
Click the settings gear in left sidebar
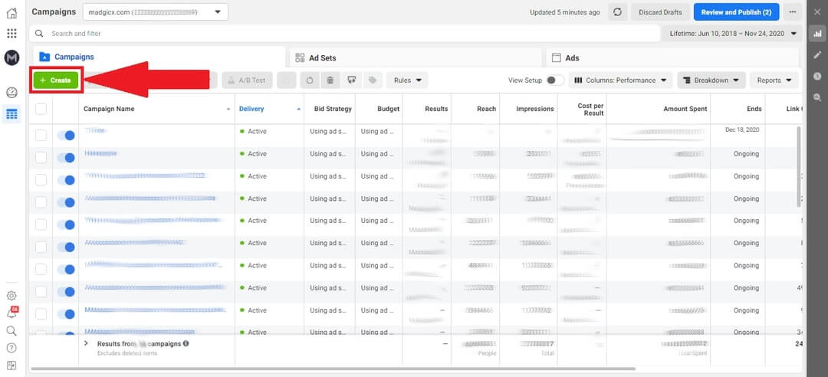coord(11,296)
